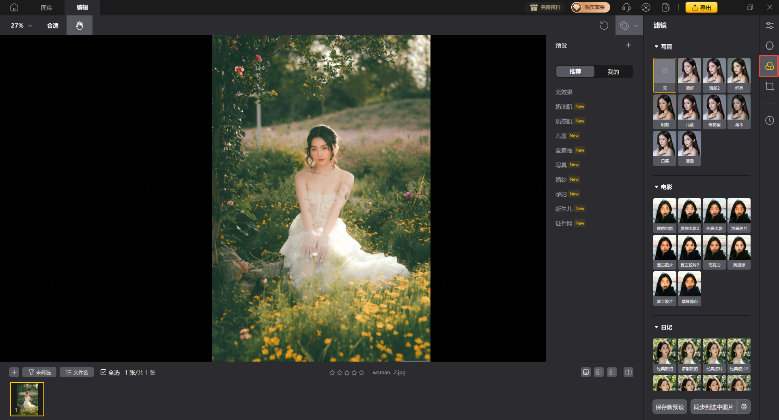Select the hand pan tool
Image resolution: width=779 pixels, height=420 pixels.
(x=80, y=26)
